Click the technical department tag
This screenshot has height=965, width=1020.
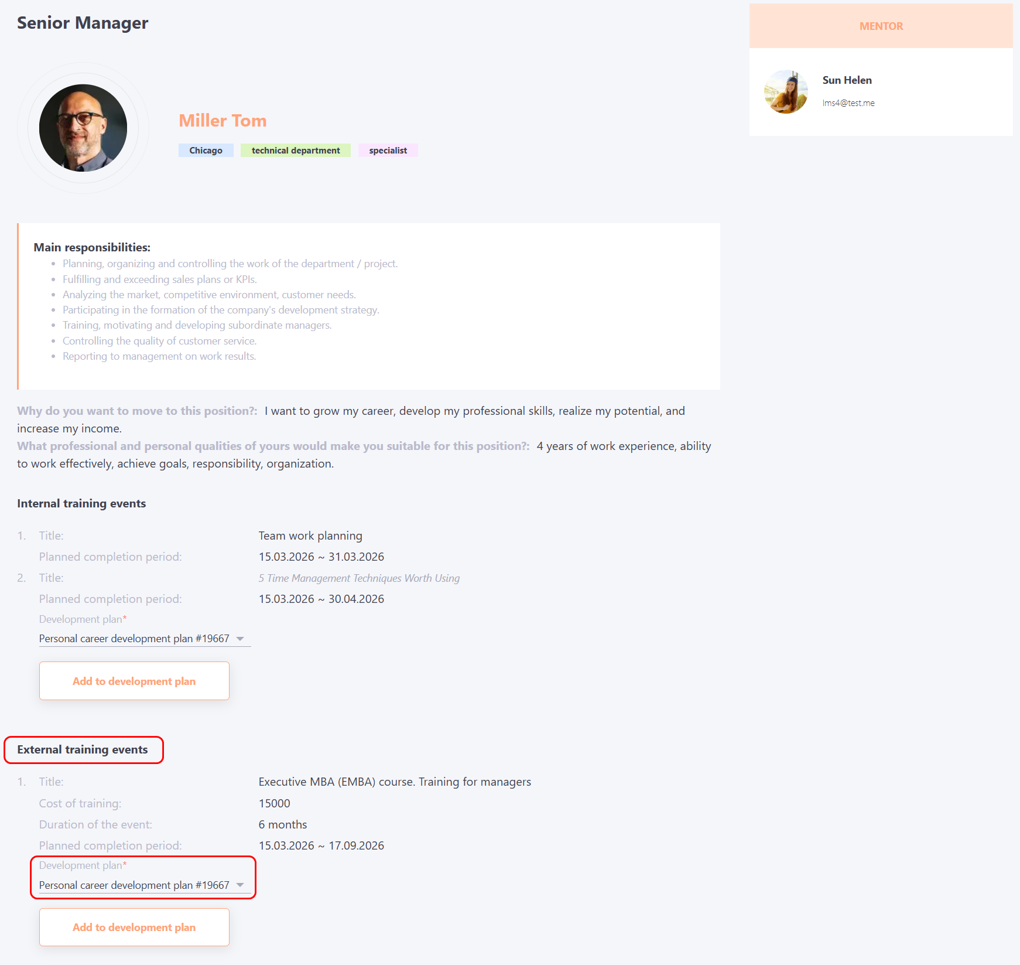(x=296, y=151)
